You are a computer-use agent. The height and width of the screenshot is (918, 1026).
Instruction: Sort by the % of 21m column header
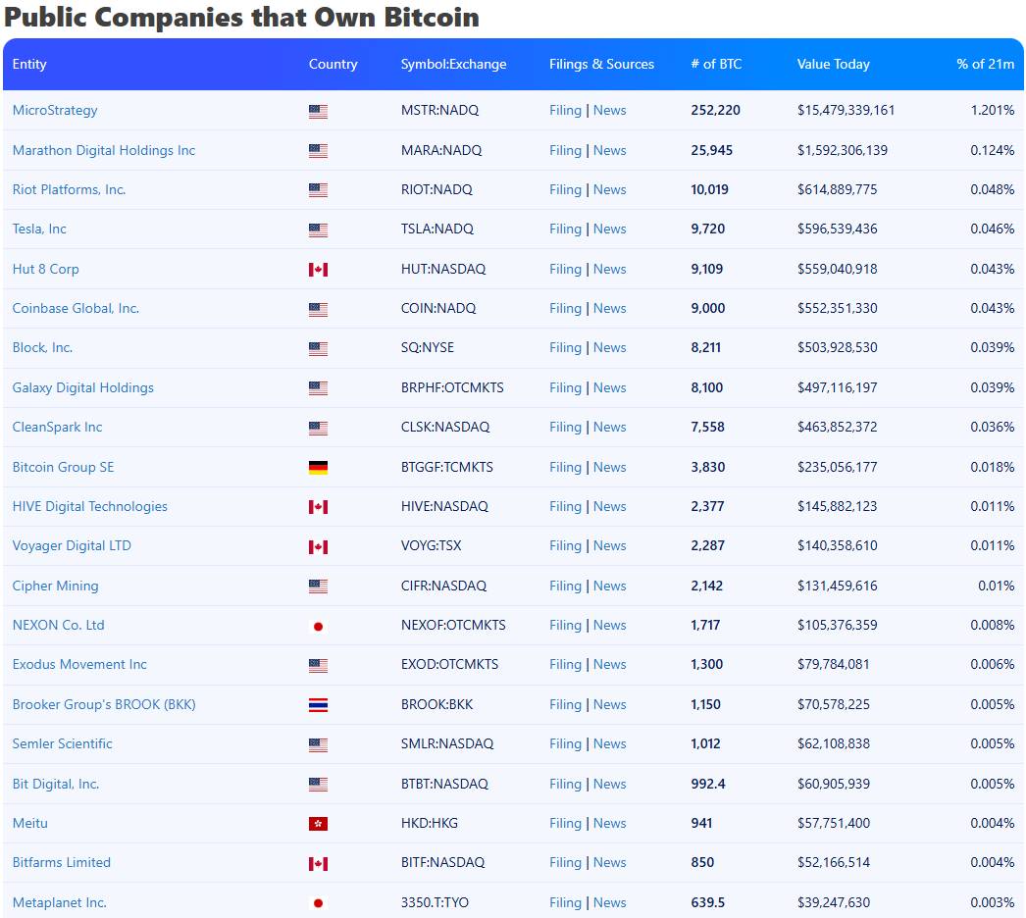[986, 64]
